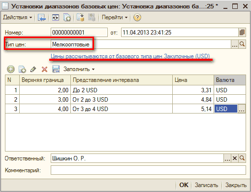The width and height of the screenshot is (251, 192).
Task: Click the Комментарий input field
Action: tap(148, 170)
